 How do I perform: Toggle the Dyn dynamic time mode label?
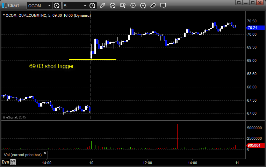(x=5, y=162)
